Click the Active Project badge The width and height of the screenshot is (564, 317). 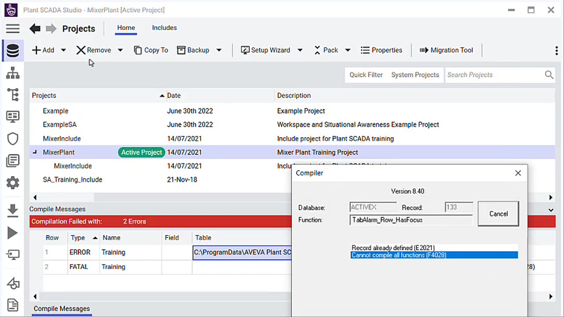[x=141, y=152]
